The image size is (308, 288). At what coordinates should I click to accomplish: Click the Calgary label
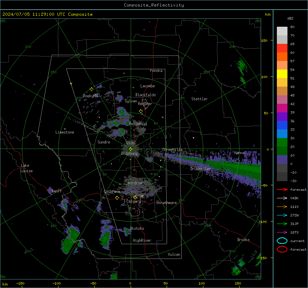pos(133,201)
